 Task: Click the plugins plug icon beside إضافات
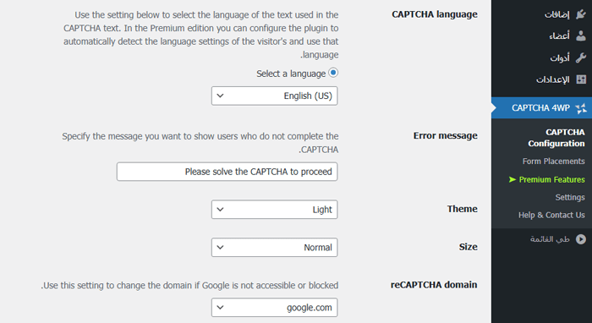tap(581, 14)
